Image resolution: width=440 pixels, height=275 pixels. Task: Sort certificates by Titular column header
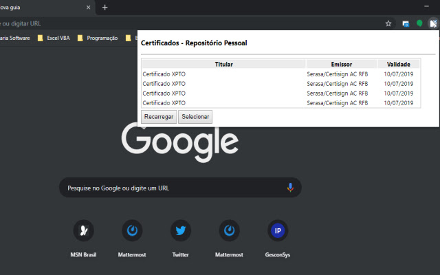223,65
